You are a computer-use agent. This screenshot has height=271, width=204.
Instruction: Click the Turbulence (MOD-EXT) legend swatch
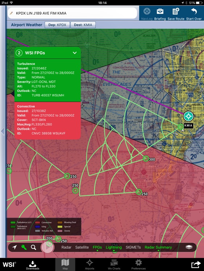coord(13,227)
